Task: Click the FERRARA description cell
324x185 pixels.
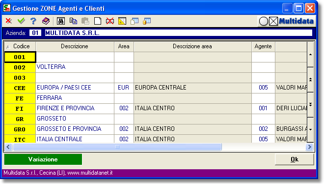Action: click(75, 98)
